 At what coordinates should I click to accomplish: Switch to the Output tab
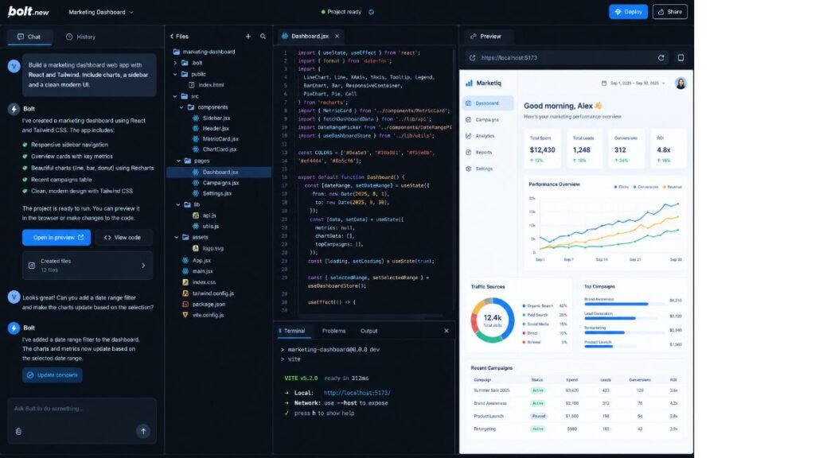pyautogui.click(x=369, y=331)
